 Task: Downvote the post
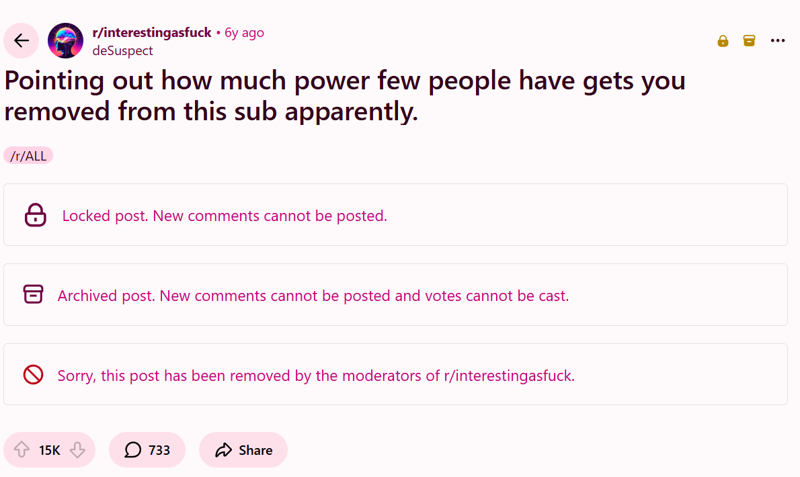78,449
